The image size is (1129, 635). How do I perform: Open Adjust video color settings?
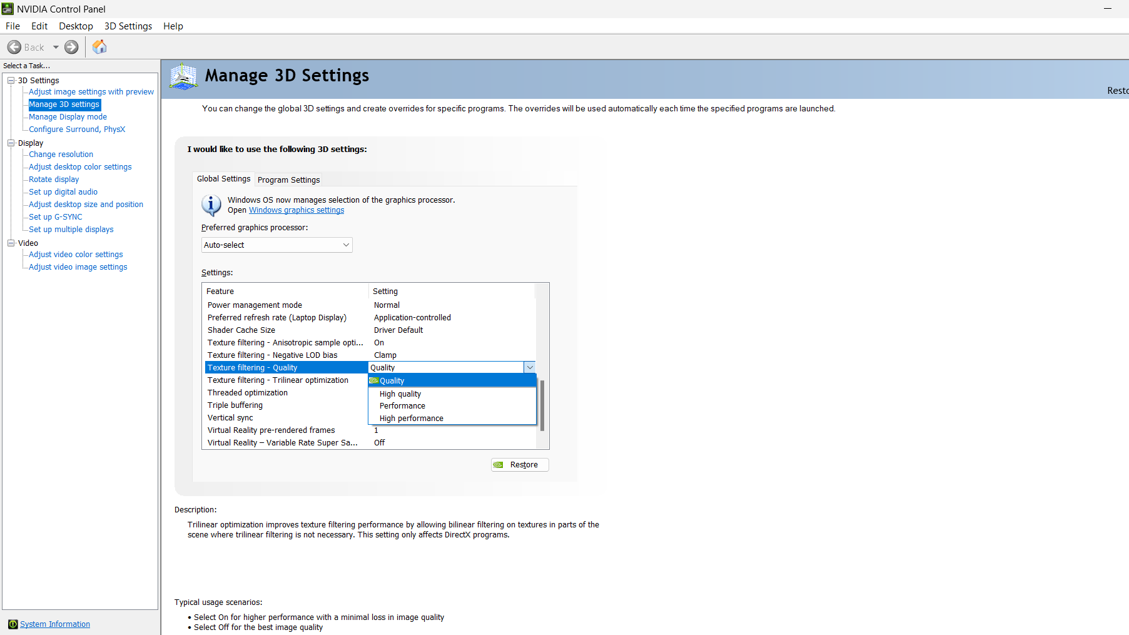click(76, 255)
